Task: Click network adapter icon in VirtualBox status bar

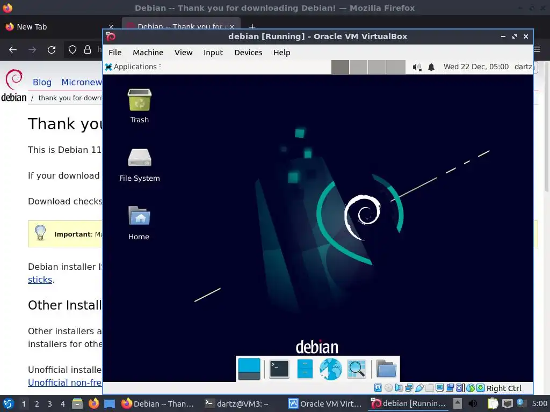Action: pos(409,388)
